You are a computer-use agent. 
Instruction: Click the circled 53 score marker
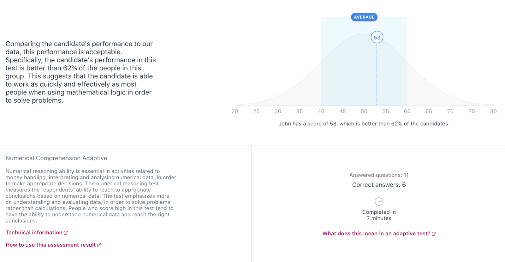377,37
